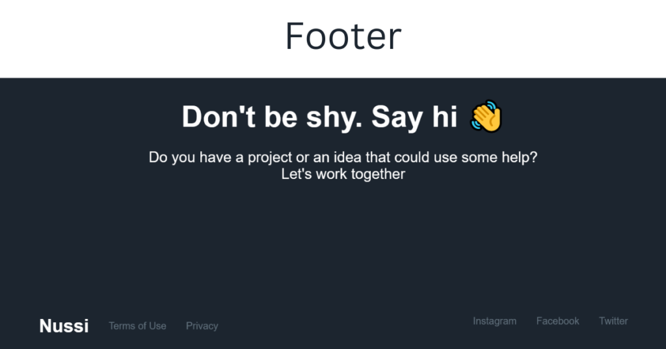Click the Footer page title
666x349 pixels.
343,36
